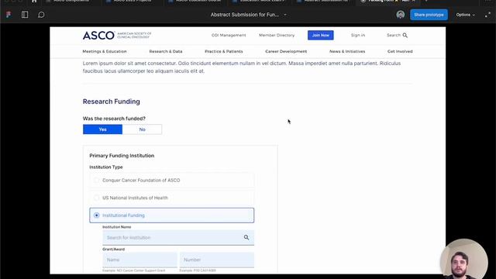The height and width of the screenshot is (279, 496).
Task: Click the institution search magnifier icon
Action: (246, 238)
